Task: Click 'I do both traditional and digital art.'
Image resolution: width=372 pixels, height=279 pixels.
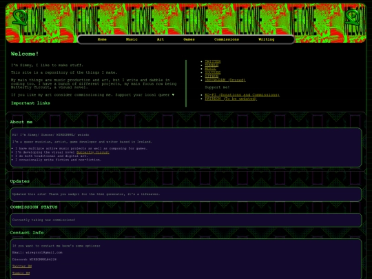Action: point(52,156)
